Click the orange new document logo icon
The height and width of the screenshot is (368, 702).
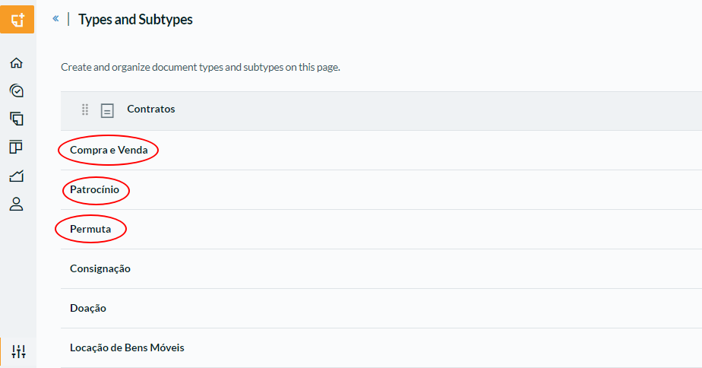point(17,19)
